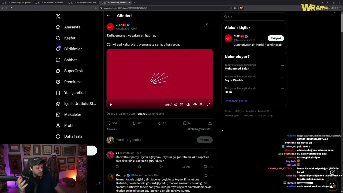View analytics of YT's comment (218)
This screenshot has width=343, height=193.
[x=186, y=167]
